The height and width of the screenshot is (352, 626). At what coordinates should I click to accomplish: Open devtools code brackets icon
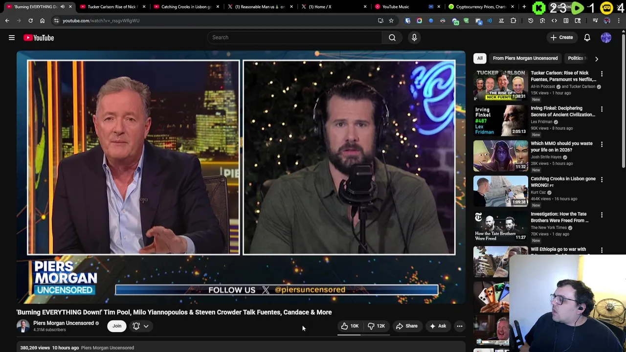[x=554, y=21]
